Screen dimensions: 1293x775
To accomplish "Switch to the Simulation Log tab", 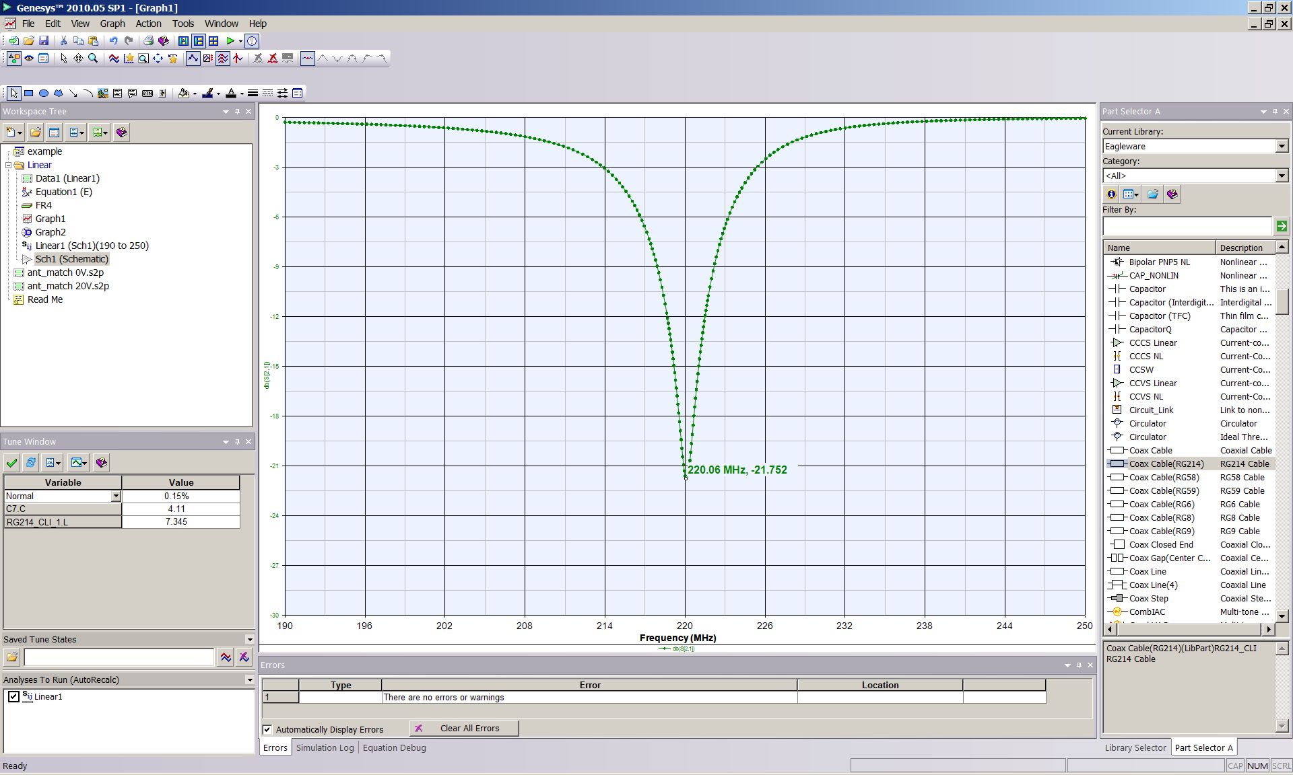I will pyautogui.click(x=325, y=747).
